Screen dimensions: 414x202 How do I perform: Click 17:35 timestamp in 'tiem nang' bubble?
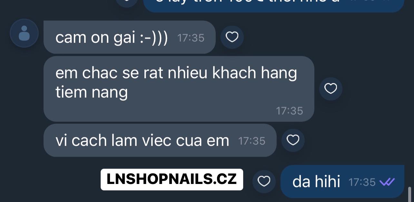pyautogui.click(x=290, y=111)
